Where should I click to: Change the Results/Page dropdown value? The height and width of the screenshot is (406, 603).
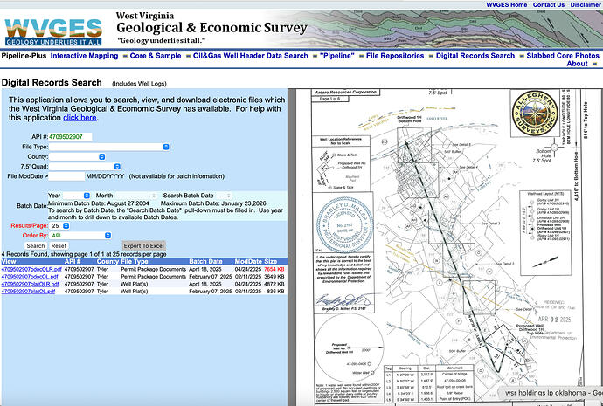59,224
